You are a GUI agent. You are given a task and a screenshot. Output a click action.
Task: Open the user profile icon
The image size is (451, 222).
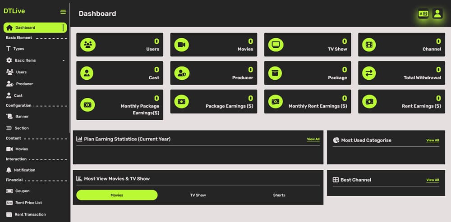(x=437, y=14)
